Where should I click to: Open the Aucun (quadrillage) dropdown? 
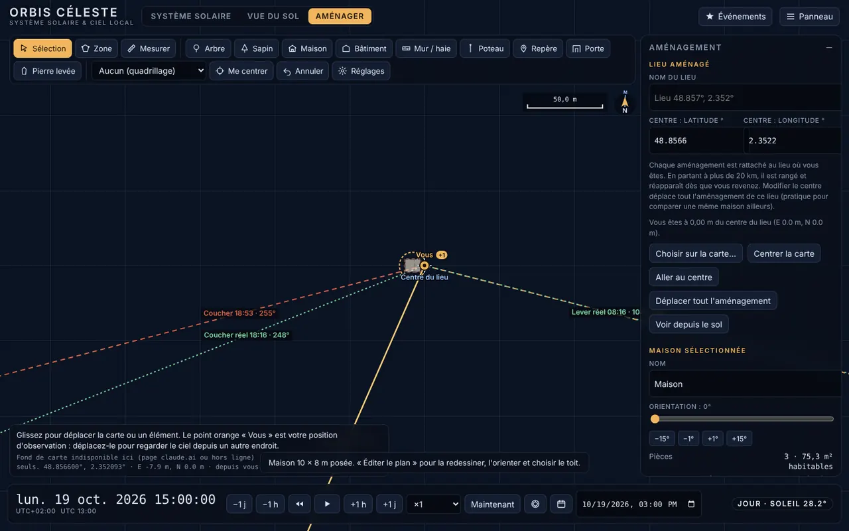click(149, 71)
